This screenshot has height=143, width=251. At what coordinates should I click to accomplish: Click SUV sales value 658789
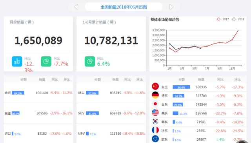[x=115, y=114]
